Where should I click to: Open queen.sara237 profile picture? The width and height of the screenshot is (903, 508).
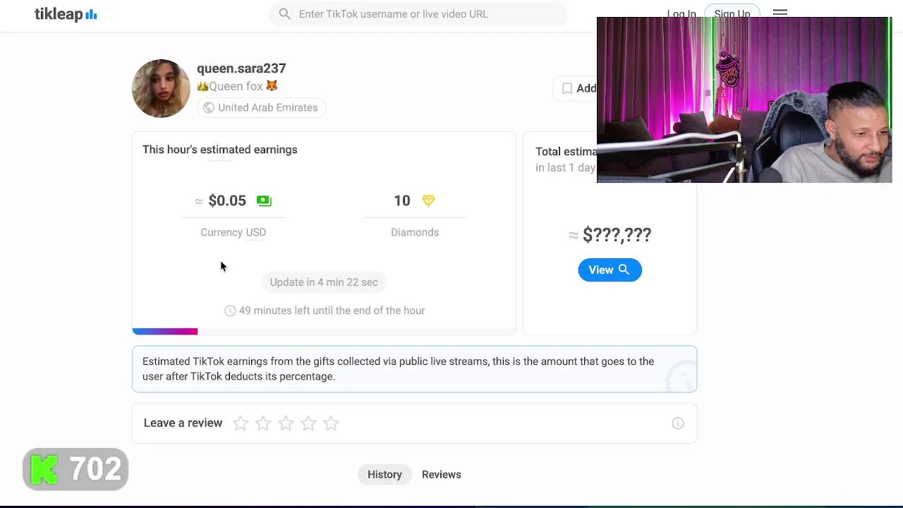pyautogui.click(x=161, y=88)
